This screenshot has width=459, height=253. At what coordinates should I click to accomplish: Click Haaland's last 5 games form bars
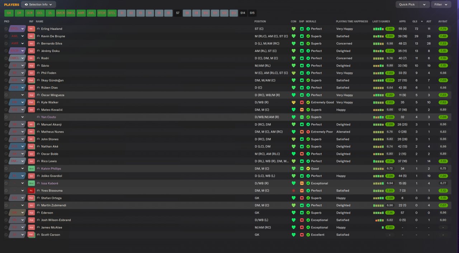coord(378,29)
